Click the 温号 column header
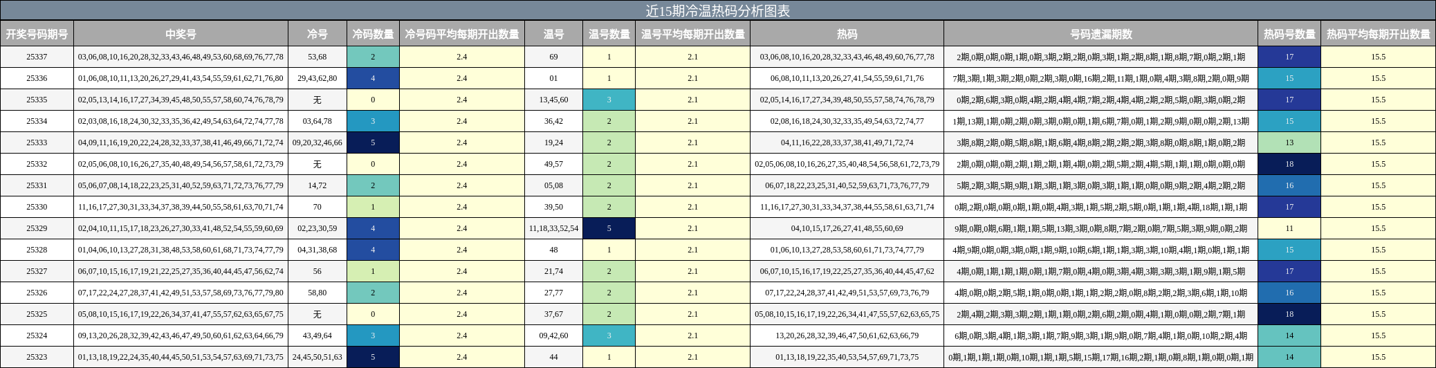 [x=553, y=34]
